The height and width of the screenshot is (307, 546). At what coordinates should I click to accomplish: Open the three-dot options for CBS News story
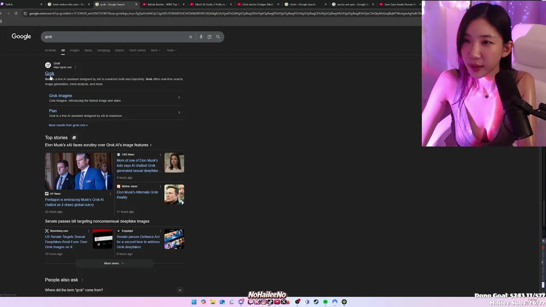tap(160, 155)
